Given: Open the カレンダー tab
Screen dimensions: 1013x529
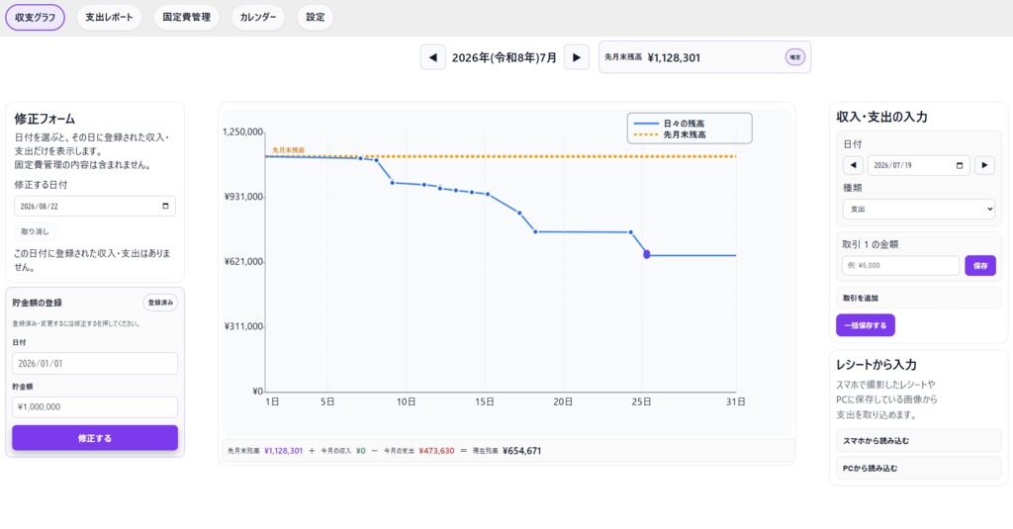Looking at the screenshot, I should coord(258,18).
